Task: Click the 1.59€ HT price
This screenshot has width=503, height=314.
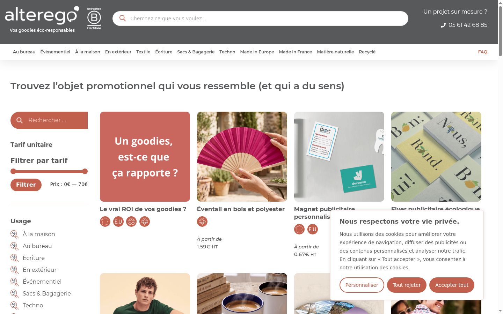Action: point(207,247)
